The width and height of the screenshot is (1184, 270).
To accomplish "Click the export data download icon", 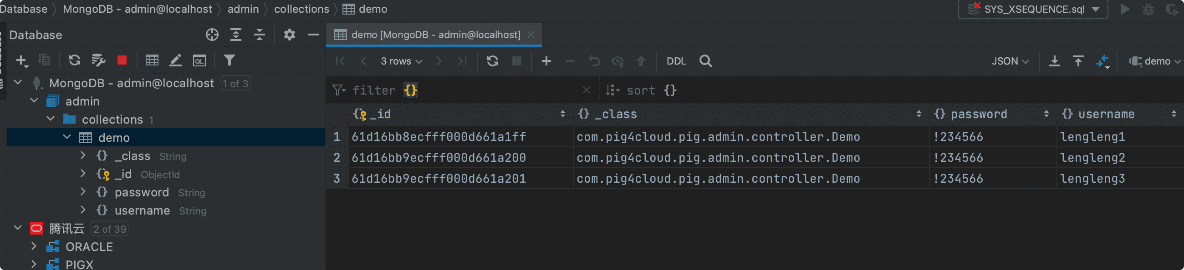I will pos(1054,61).
